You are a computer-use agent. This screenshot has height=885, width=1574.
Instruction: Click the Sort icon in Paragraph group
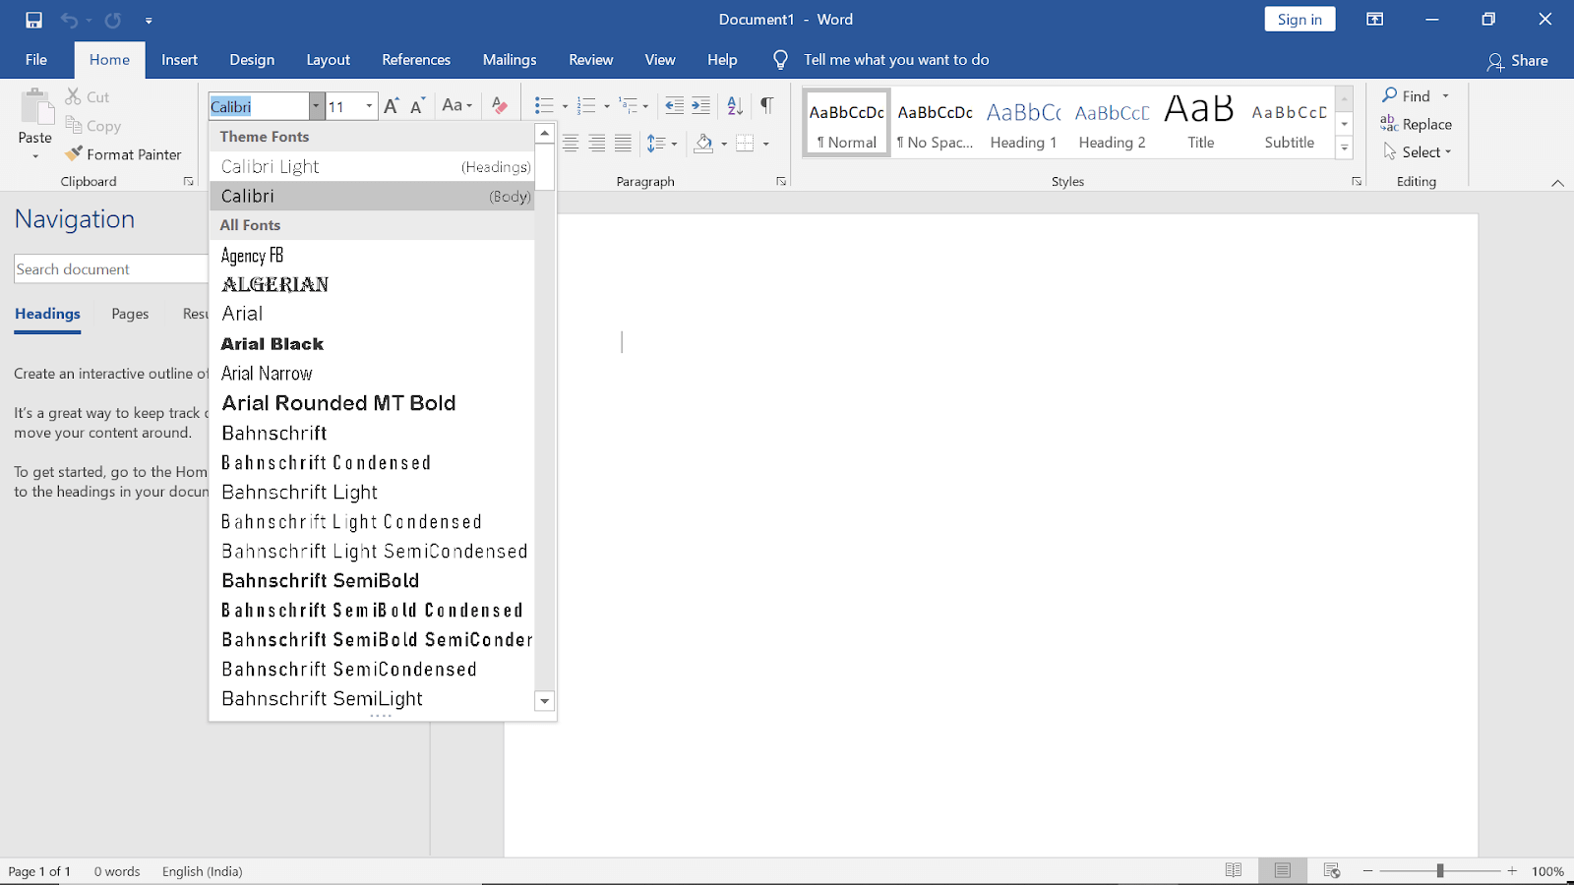pos(733,105)
